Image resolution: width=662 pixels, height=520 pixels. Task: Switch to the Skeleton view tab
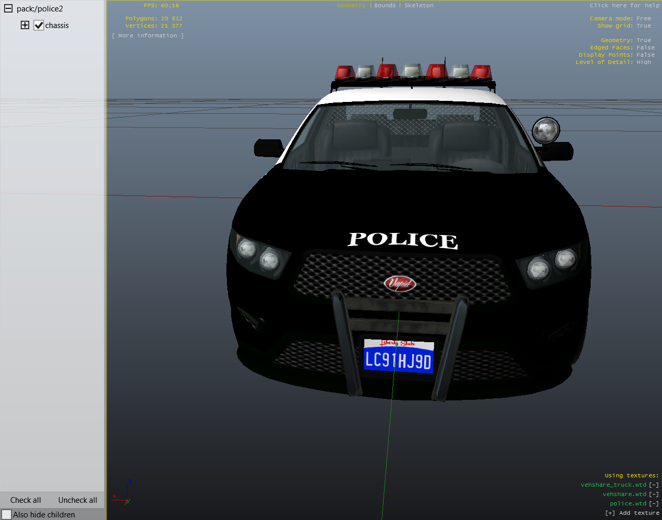point(418,5)
